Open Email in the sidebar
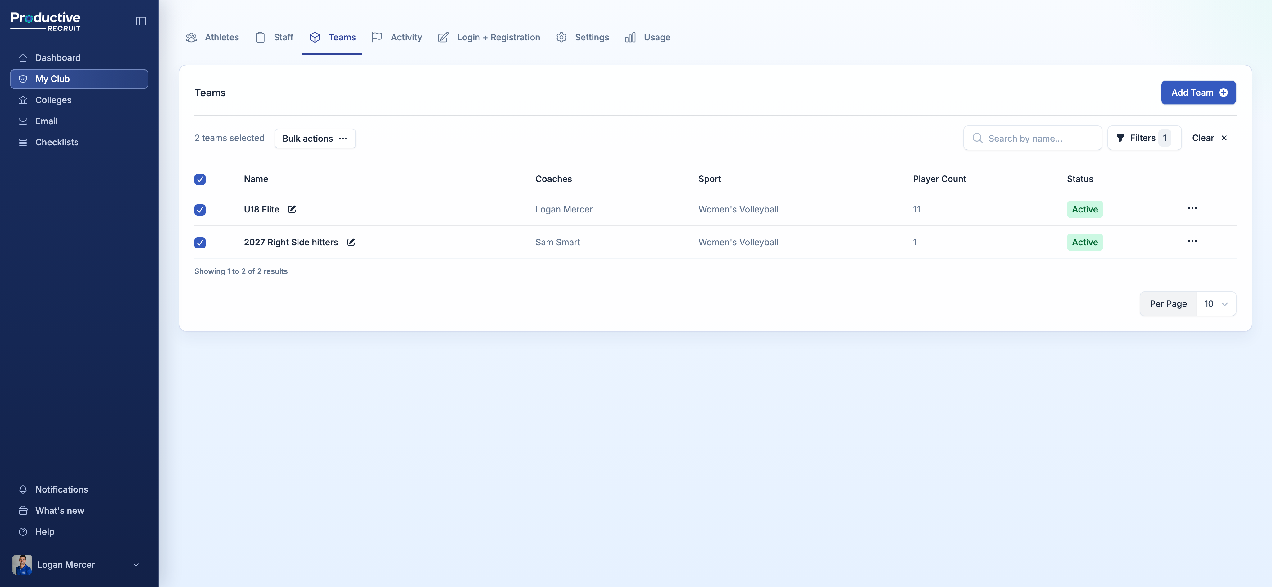 (x=79, y=121)
